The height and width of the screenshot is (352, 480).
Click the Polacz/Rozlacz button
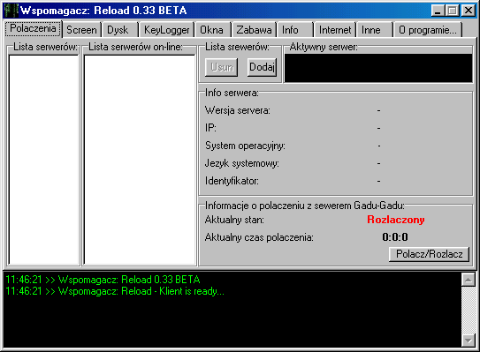point(429,254)
